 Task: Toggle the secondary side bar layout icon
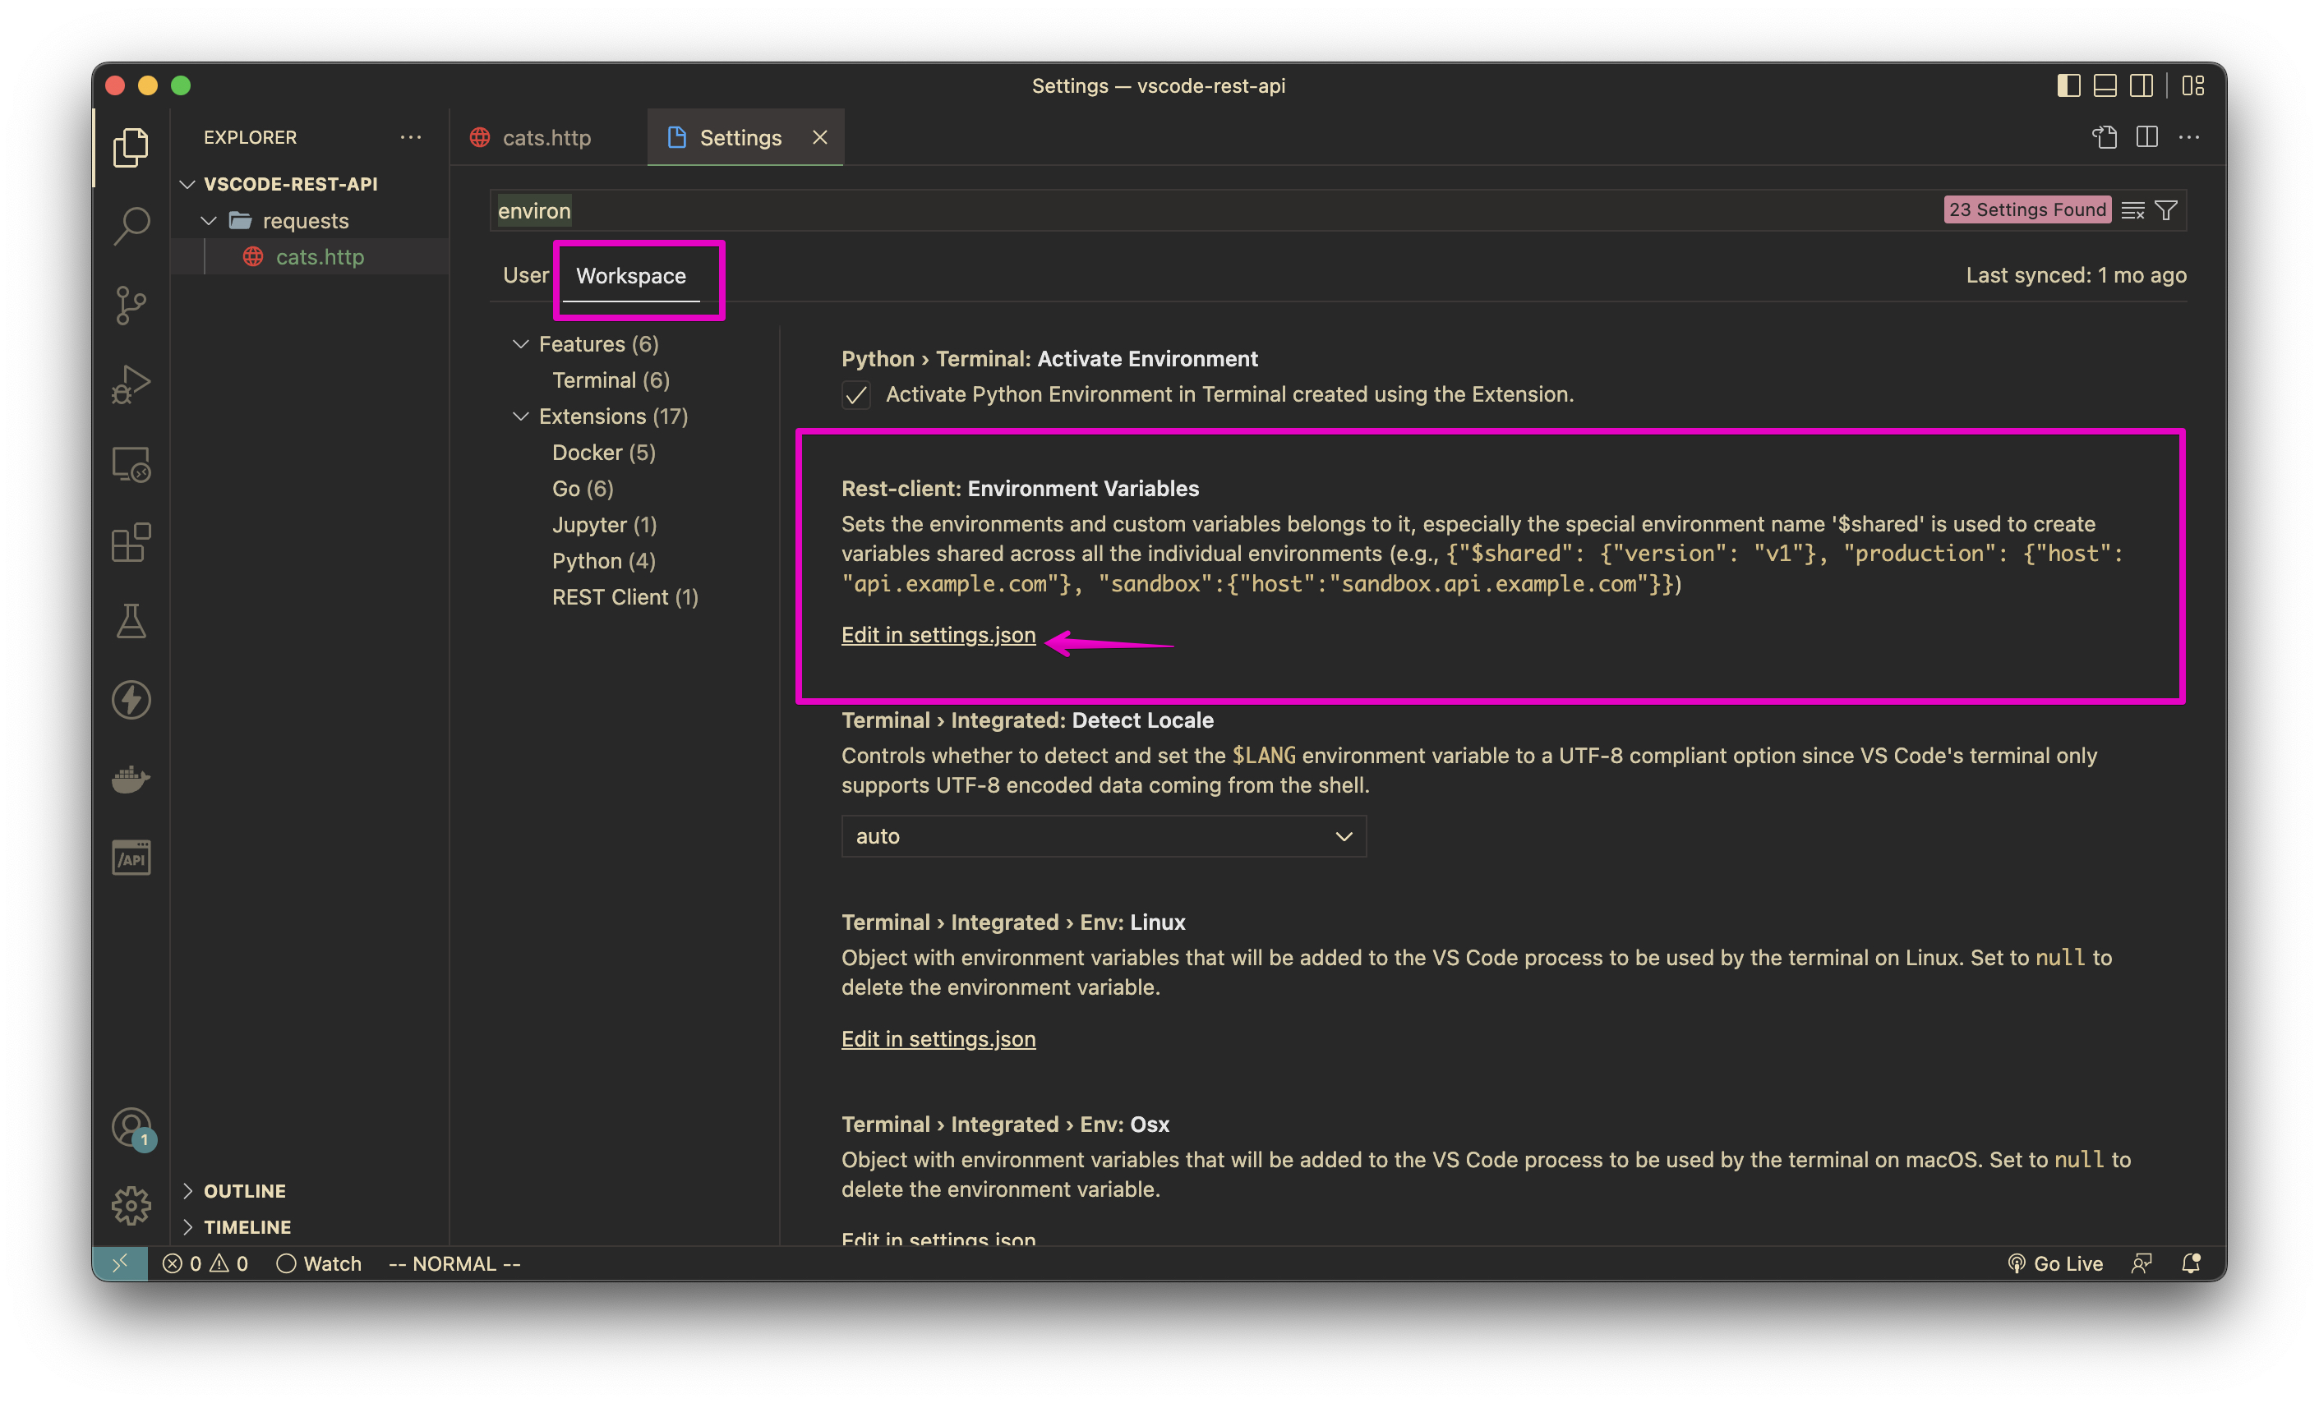[x=2142, y=85]
